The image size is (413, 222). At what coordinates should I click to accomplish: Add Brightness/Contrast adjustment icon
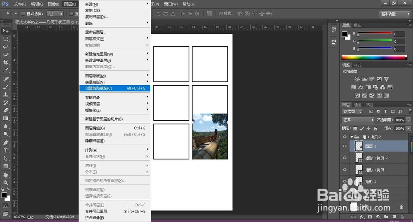point(357,79)
